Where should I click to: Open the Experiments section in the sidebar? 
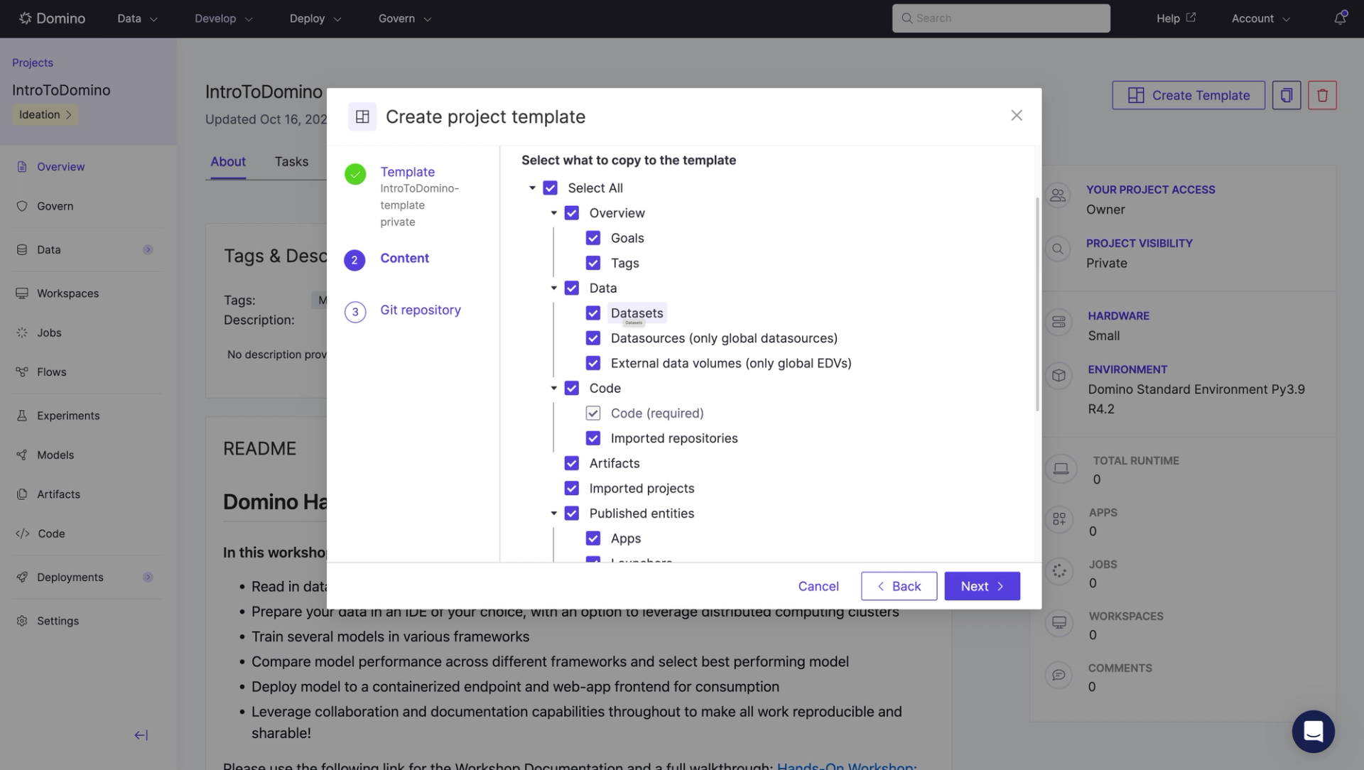[69, 416]
